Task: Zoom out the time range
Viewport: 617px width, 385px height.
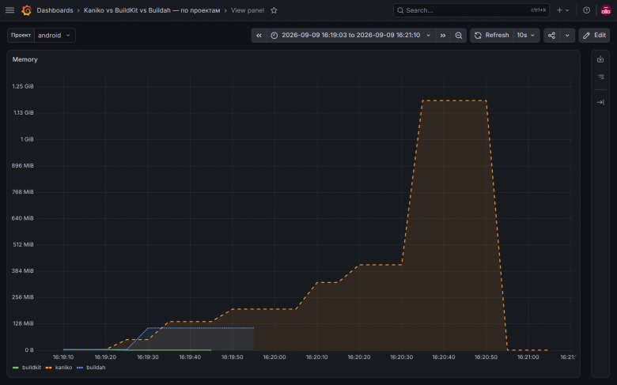Action: pos(459,36)
